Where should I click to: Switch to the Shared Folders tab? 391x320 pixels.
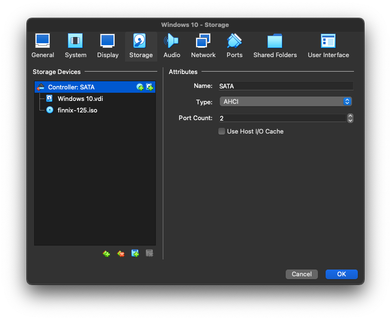click(275, 46)
